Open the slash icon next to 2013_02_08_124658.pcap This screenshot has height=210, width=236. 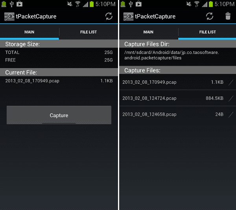point(231,114)
